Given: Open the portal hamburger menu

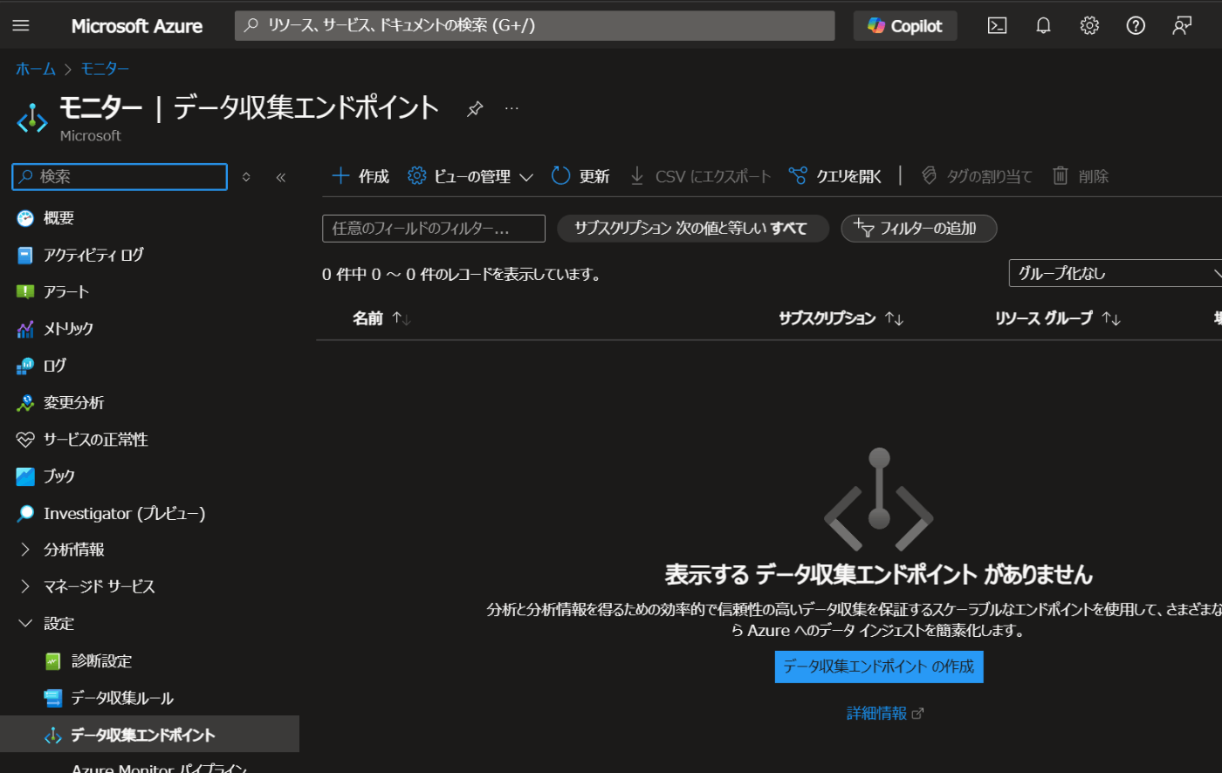Looking at the screenshot, I should [x=21, y=25].
